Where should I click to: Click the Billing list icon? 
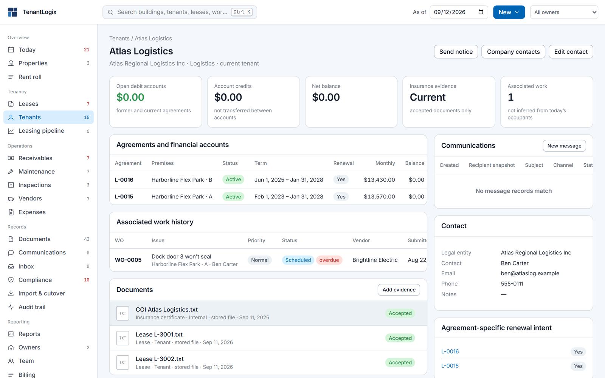[11, 375]
